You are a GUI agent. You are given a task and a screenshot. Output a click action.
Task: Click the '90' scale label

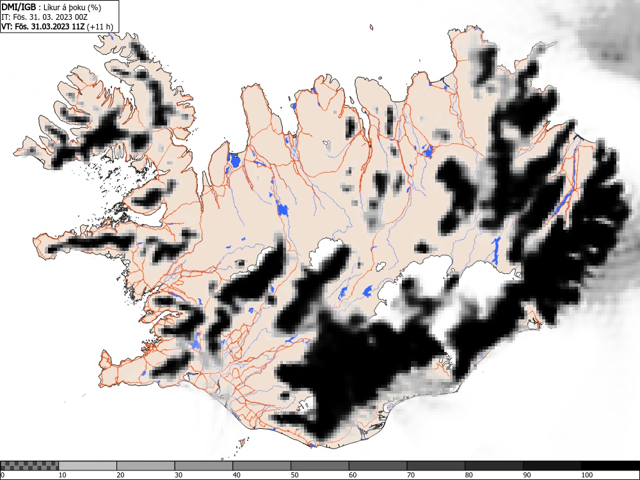(x=527, y=475)
